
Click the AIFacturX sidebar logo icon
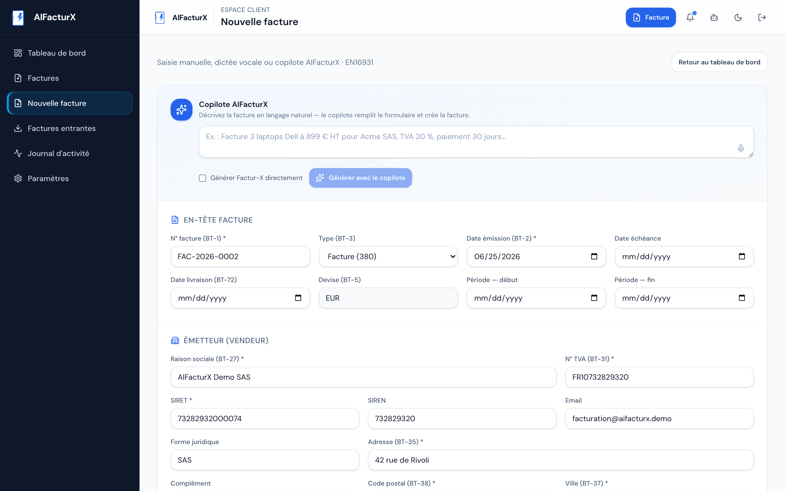click(18, 17)
